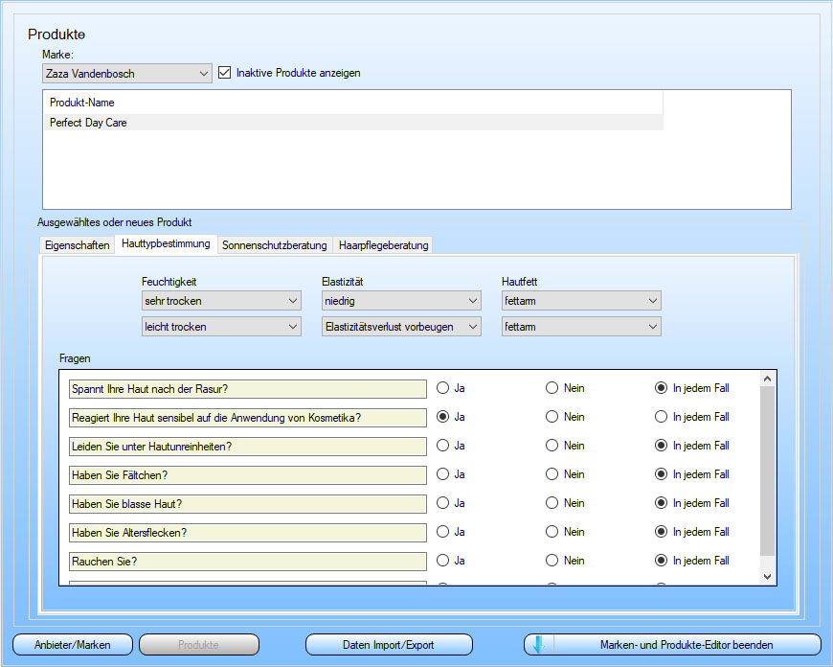Image resolution: width=833 pixels, height=667 pixels.
Task: Click the 'Anbieter/Marken' button
Action: [x=73, y=645]
